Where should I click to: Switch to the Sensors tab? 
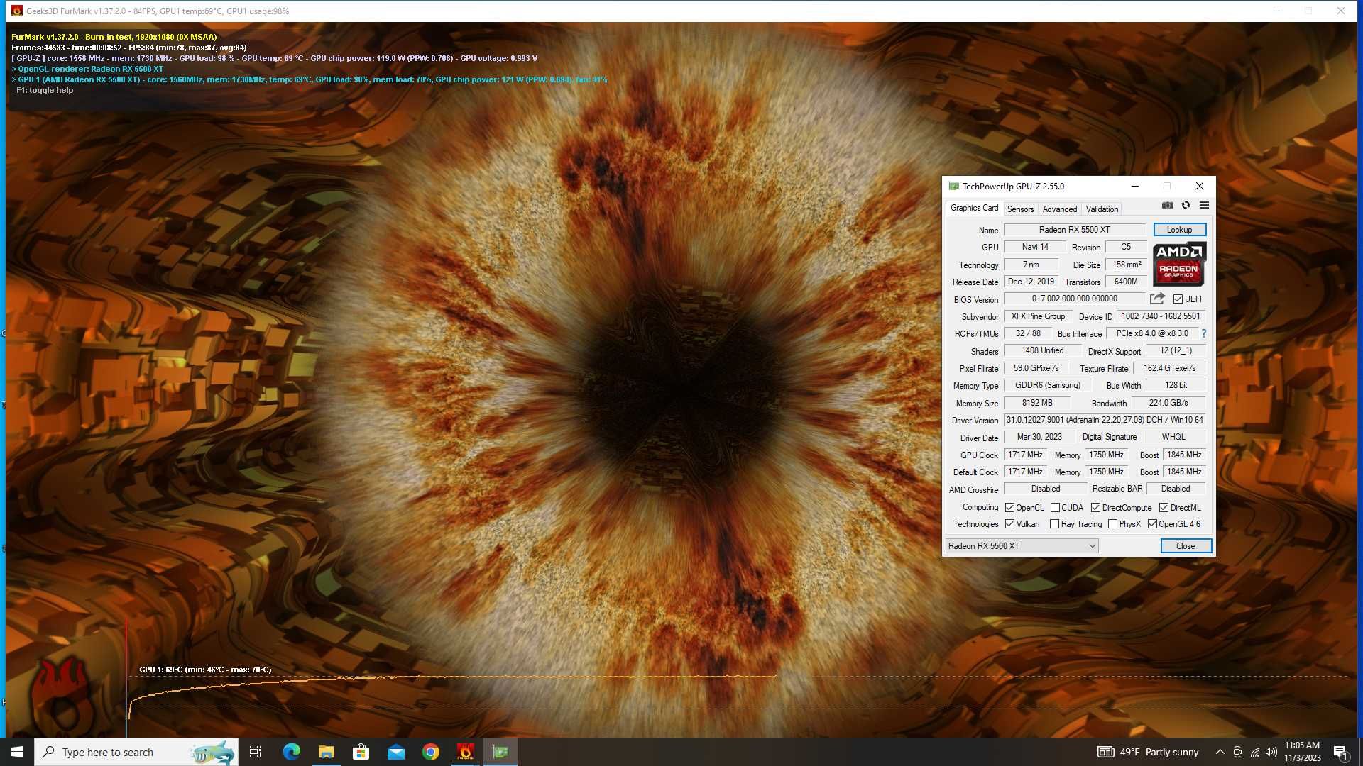click(x=1020, y=209)
